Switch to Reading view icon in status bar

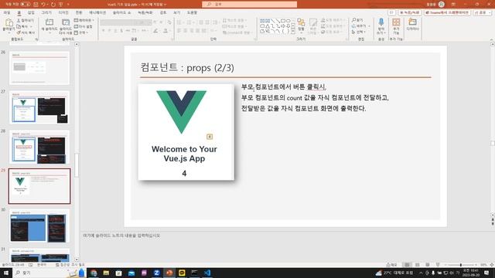point(428,265)
